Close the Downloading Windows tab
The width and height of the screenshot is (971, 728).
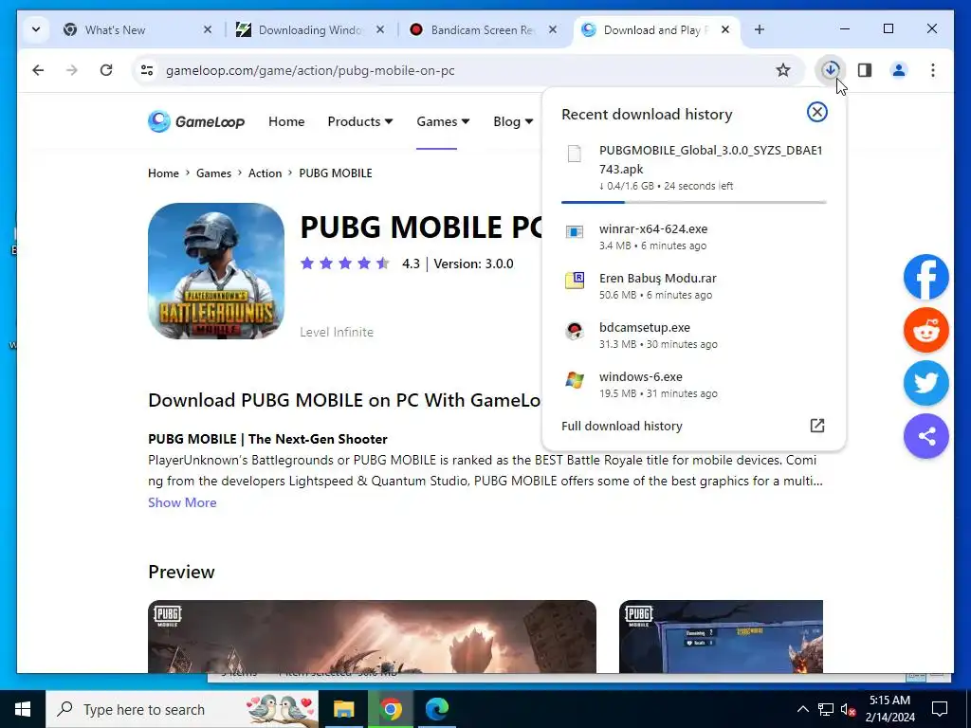[x=380, y=29]
